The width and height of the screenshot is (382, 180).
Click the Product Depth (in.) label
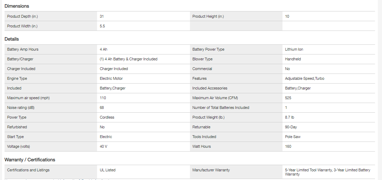tap(23, 16)
